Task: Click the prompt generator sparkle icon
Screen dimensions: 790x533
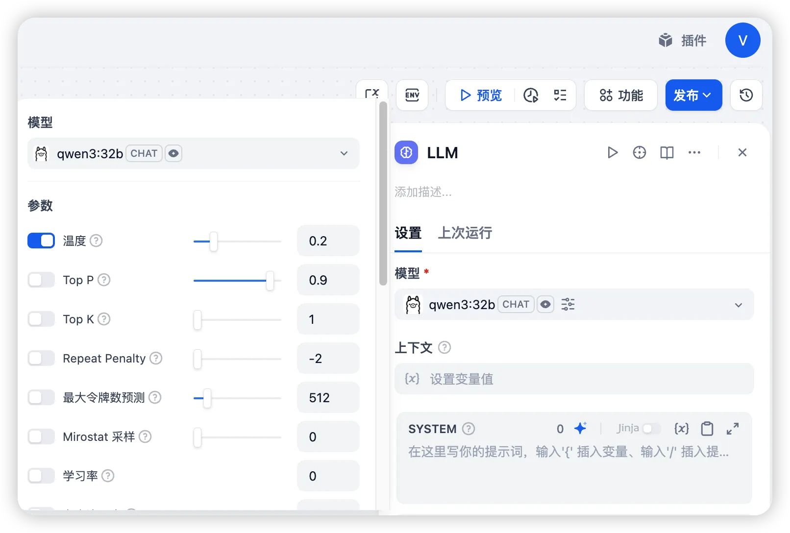Action: (x=580, y=429)
